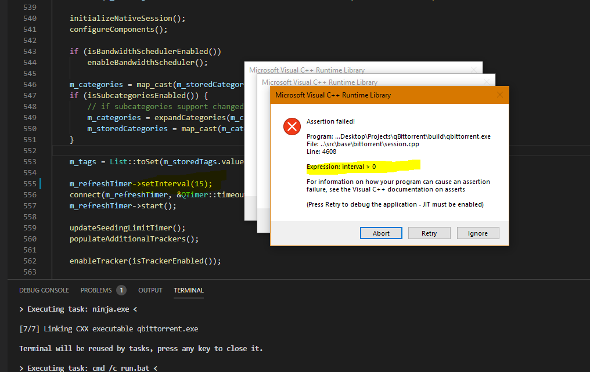Select the TERMINAL tab

pos(189,290)
